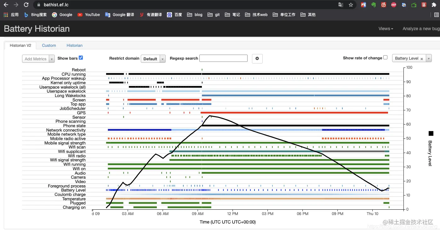
Task: Open the YouTube bookmark
Action: 89,15
